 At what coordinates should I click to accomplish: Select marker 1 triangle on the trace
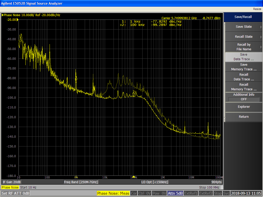(x=76, y=78)
